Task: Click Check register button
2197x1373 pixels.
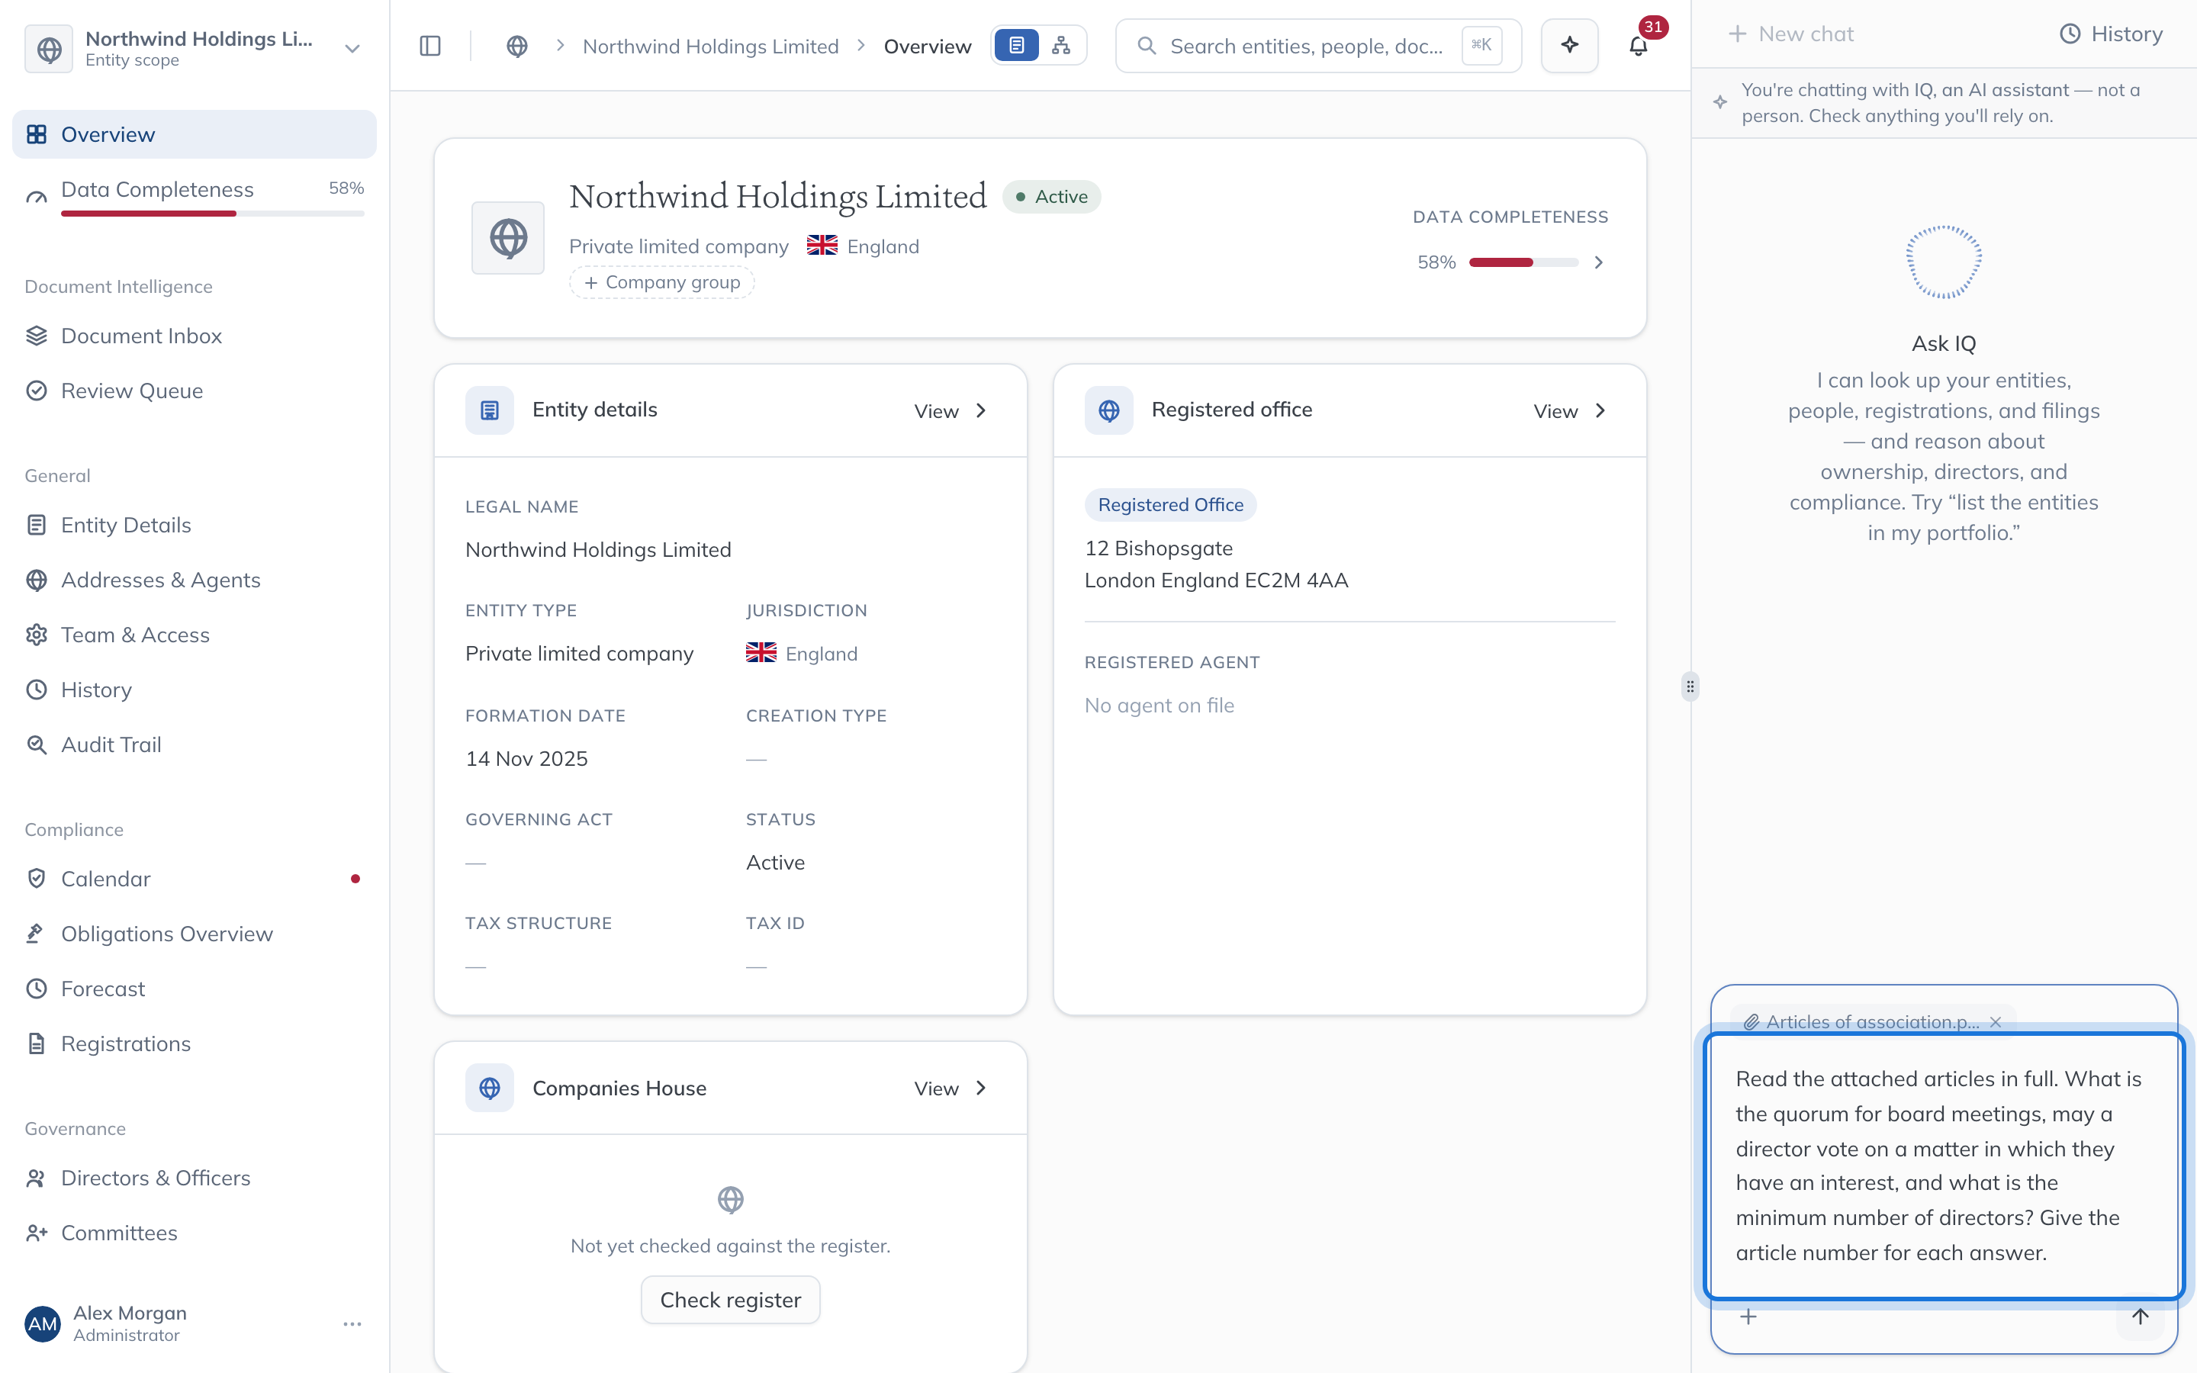Action: click(x=731, y=1300)
